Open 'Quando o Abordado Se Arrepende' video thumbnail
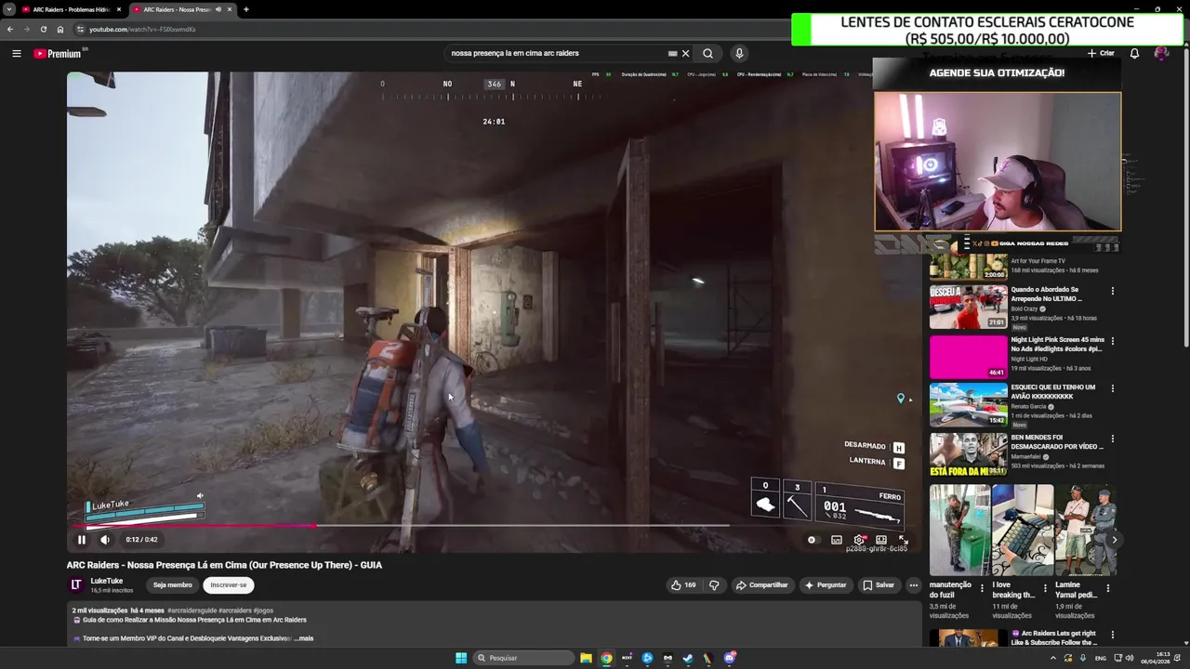The image size is (1190, 669). point(969,308)
